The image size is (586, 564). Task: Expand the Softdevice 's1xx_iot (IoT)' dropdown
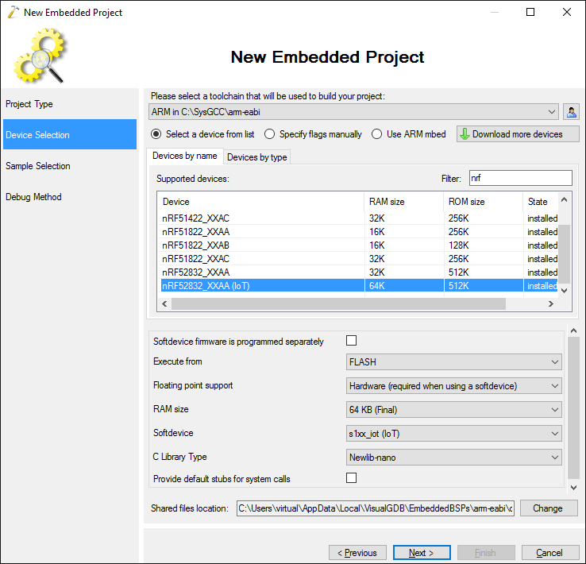click(453, 434)
